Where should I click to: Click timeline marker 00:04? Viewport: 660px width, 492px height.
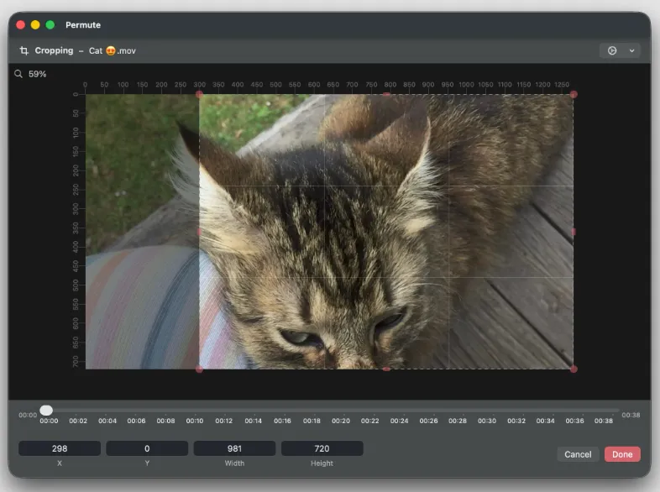[x=107, y=421]
